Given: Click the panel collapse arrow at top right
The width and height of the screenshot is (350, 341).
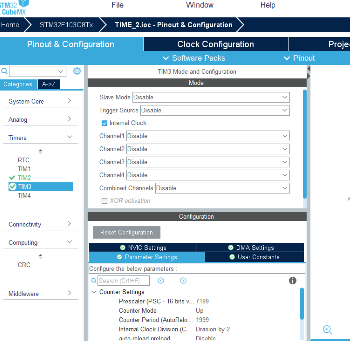Looking at the screenshot, I should (x=309, y=69).
